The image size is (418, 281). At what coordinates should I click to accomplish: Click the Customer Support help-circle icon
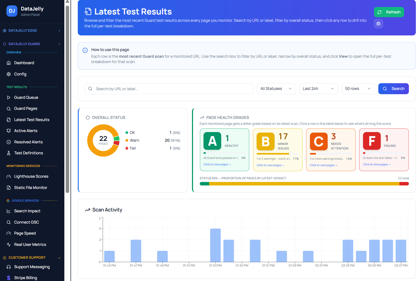pyautogui.click(x=5, y=258)
